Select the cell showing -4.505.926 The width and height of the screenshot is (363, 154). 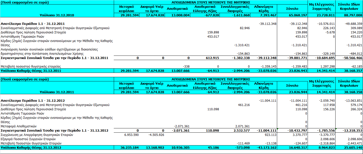(156, 135)
